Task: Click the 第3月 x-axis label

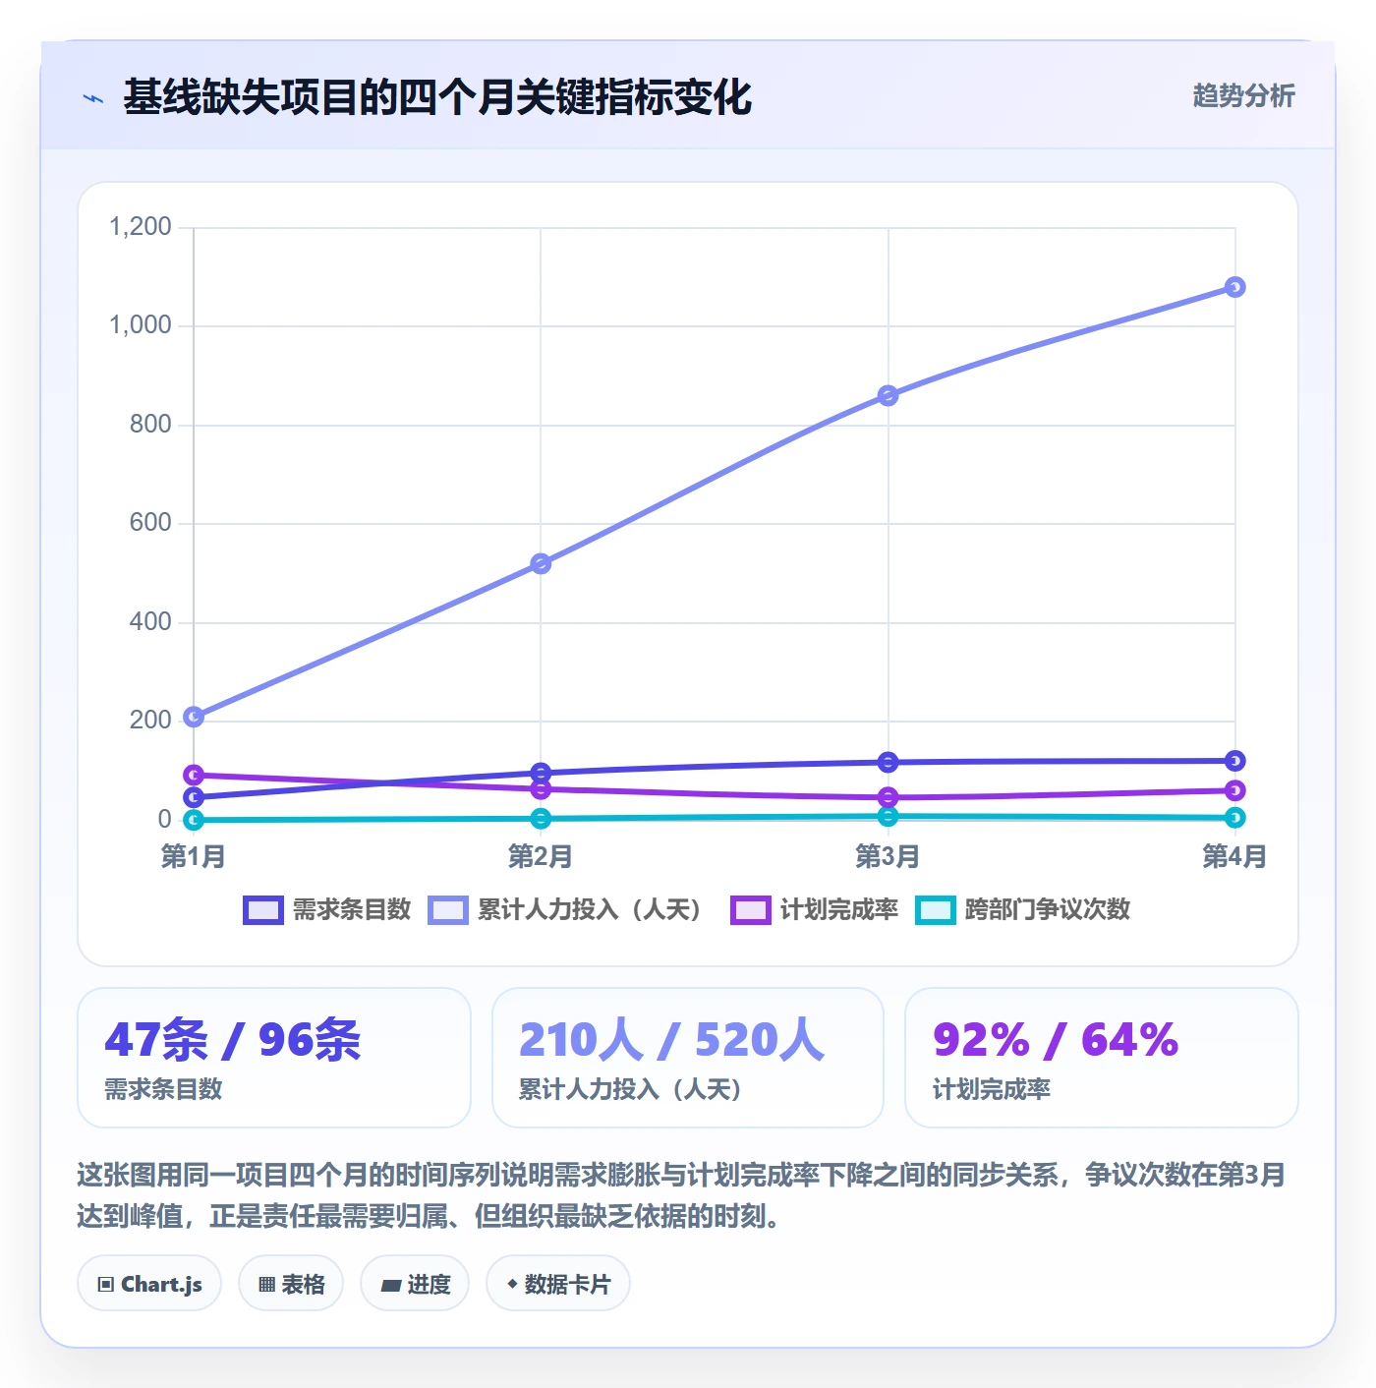Action: pyautogui.click(x=888, y=856)
